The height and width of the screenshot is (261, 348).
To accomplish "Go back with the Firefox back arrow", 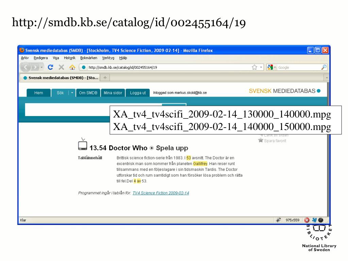I will point(26,67).
